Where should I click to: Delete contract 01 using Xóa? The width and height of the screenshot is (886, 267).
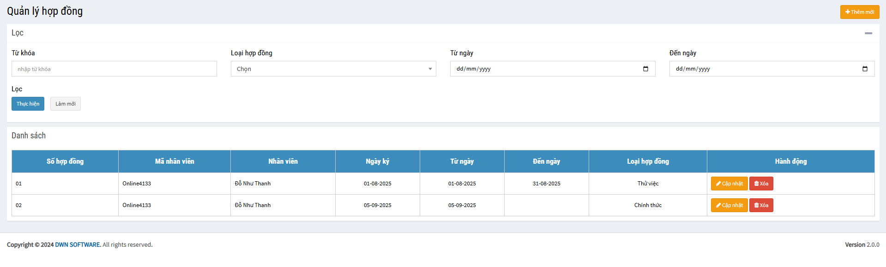click(x=761, y=184)
